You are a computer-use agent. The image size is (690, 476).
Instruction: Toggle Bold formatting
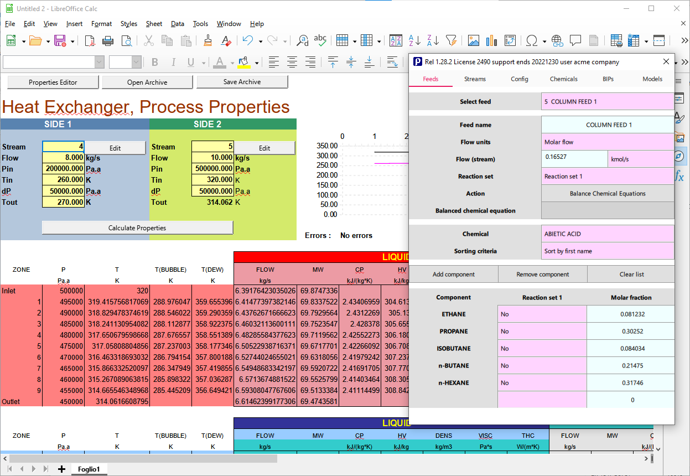155,62
